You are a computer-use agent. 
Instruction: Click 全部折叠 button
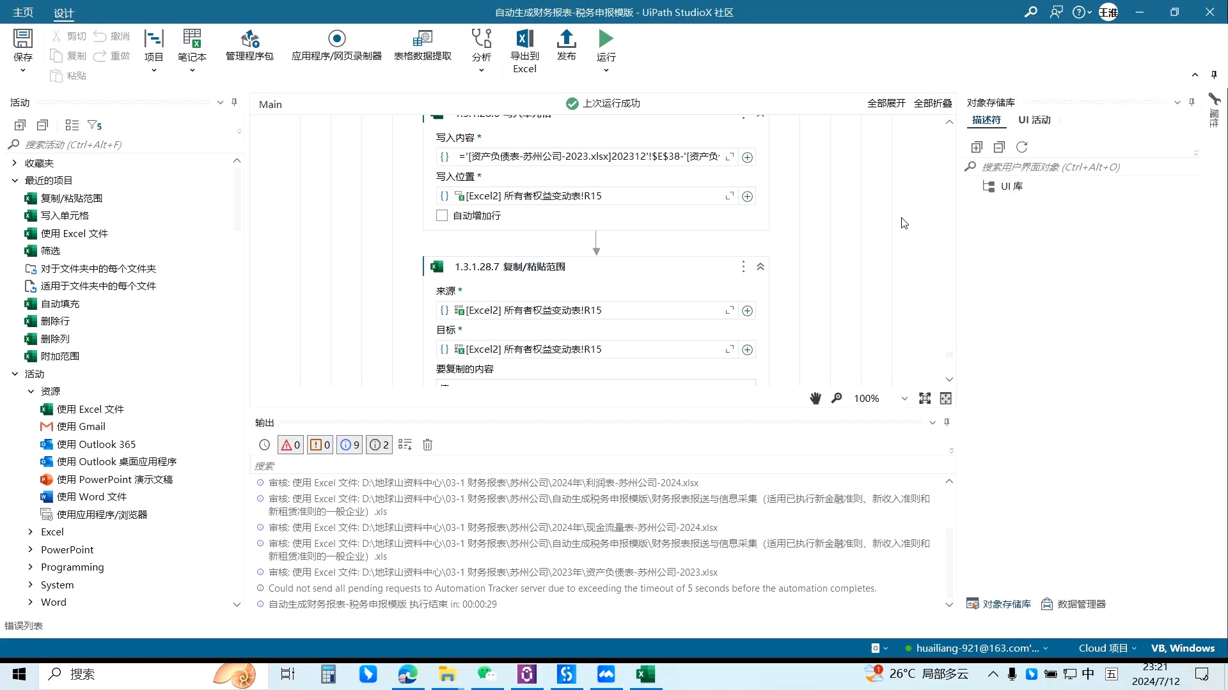(933, 103)
